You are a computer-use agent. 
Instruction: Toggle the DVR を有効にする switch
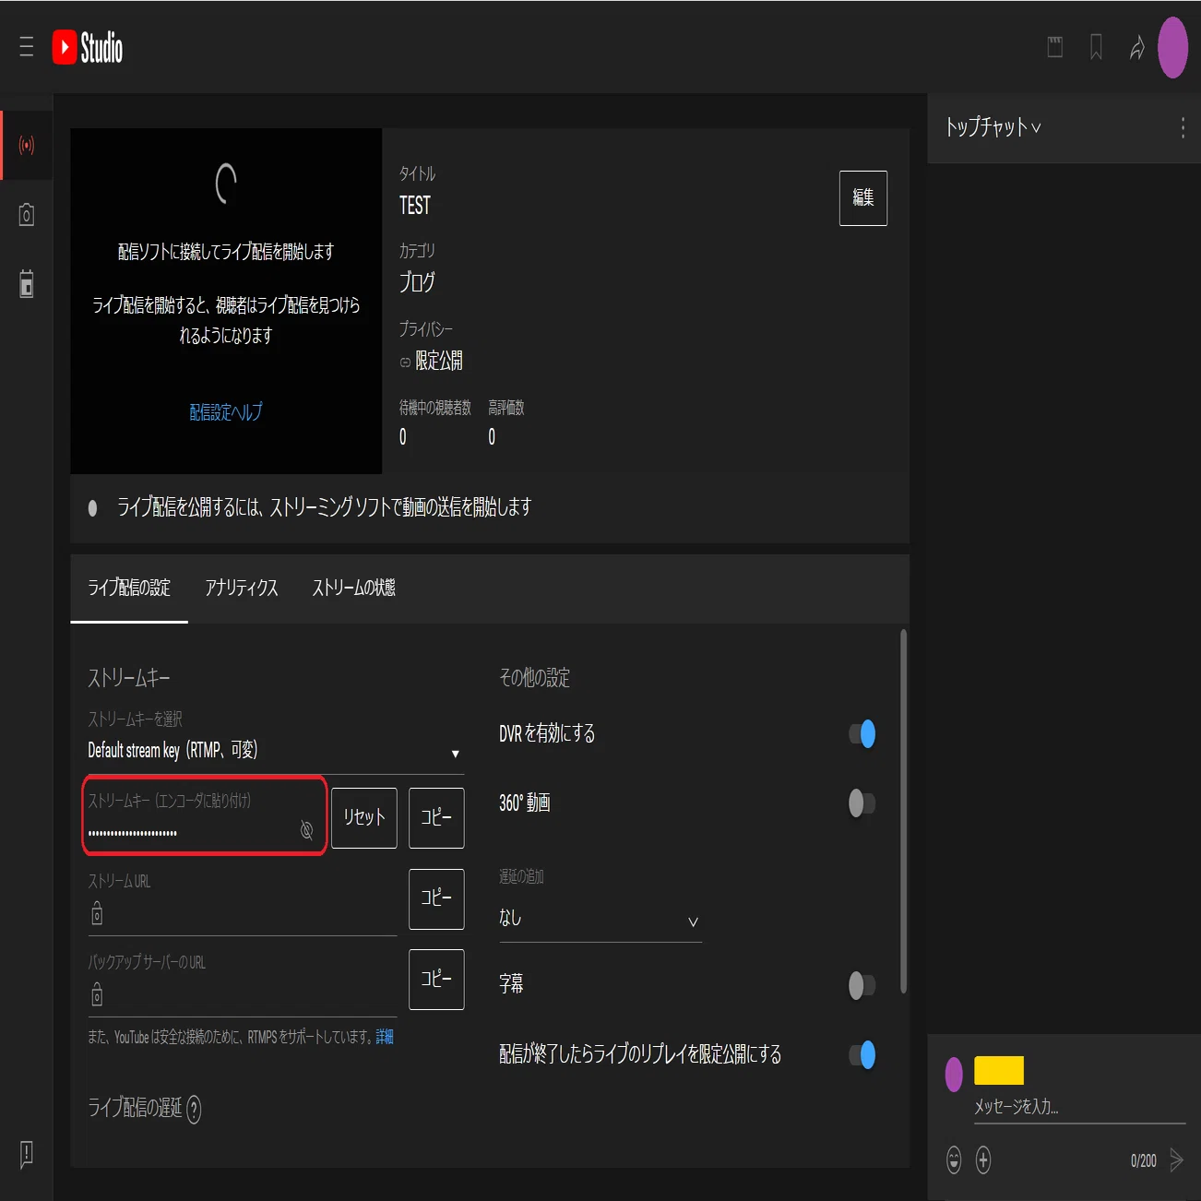pos(862,734)
